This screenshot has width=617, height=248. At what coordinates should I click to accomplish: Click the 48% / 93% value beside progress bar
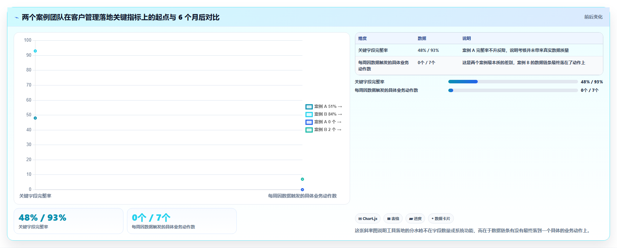point(592,82)
